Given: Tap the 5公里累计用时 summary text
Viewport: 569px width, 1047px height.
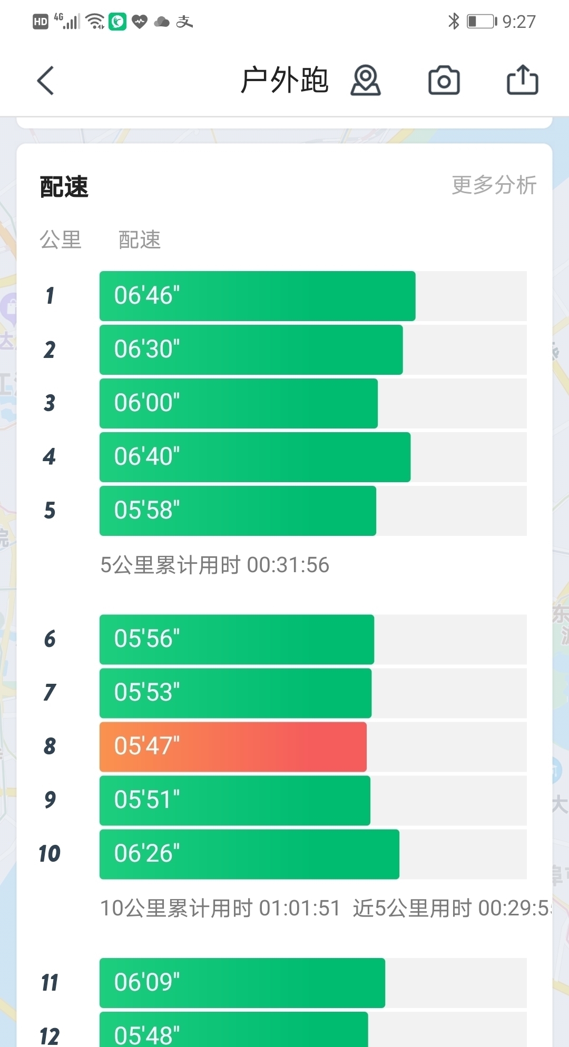Looking at the screenshot, I should click(x=214, y=565).
